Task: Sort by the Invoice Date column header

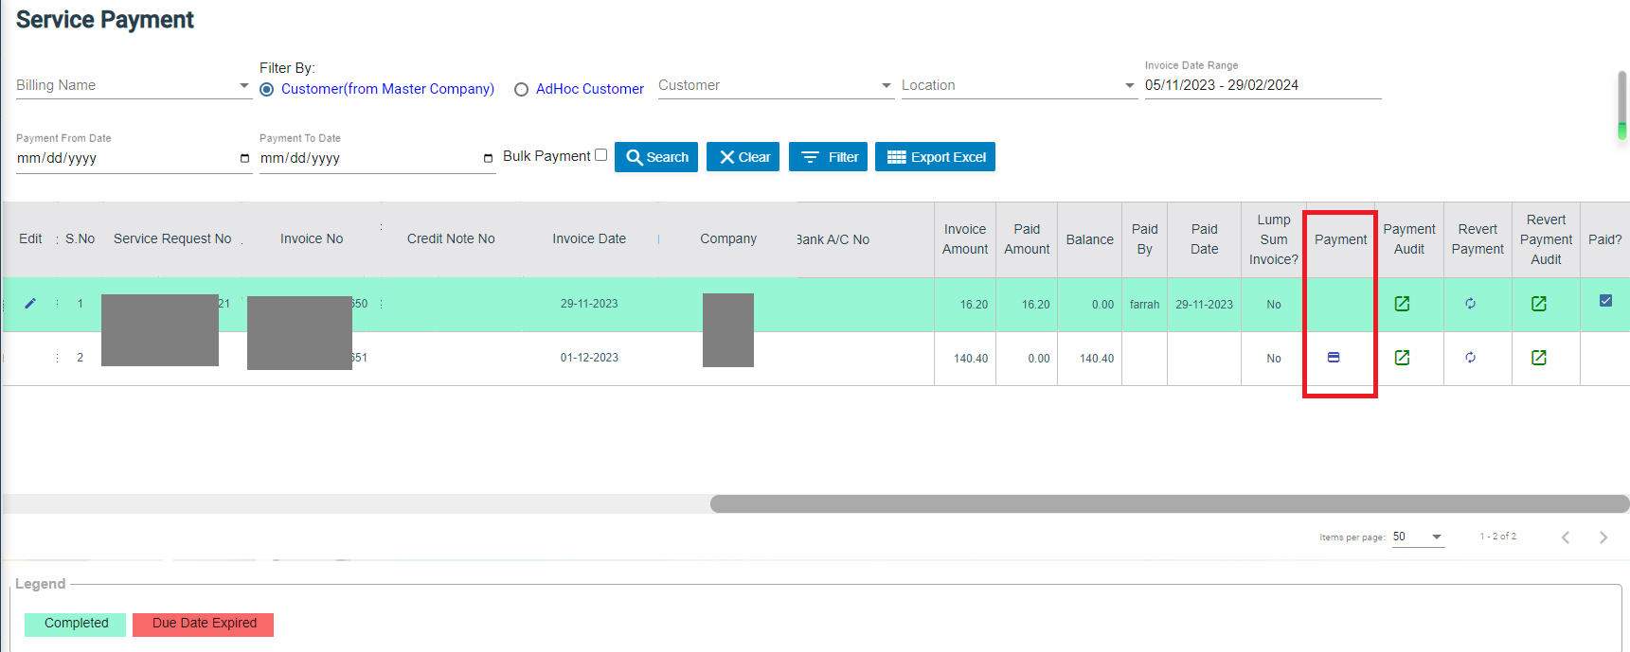Action: pyautogui.click(x=589, y=239)
